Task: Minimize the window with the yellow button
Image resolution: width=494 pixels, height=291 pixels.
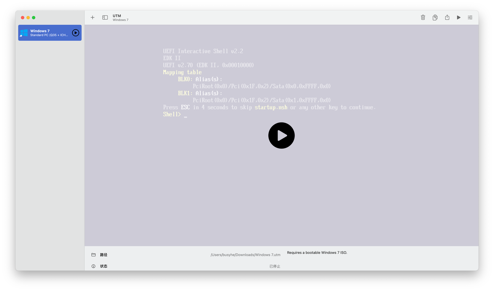Action: click(28, 18)
